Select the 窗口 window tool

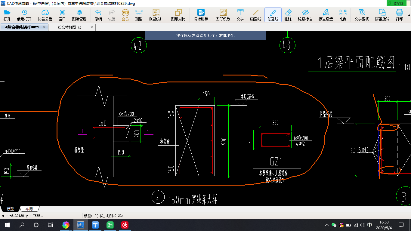click(x=62, y=15)
